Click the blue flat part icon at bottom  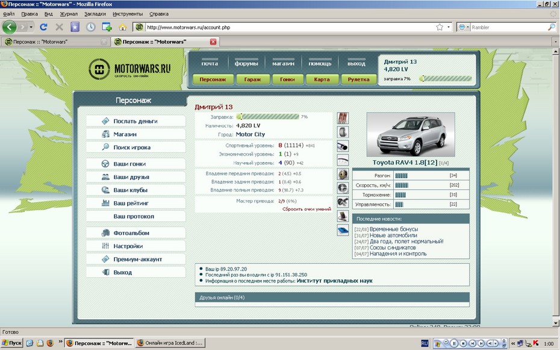(343, 230)
